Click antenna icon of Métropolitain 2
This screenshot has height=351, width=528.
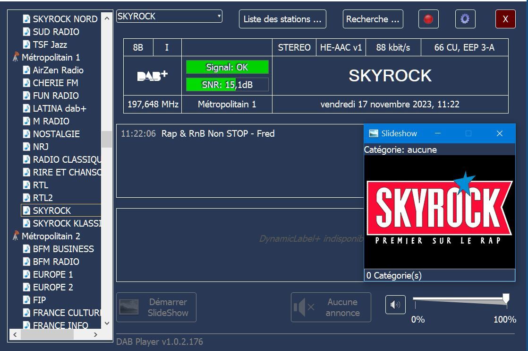[16, 236]
